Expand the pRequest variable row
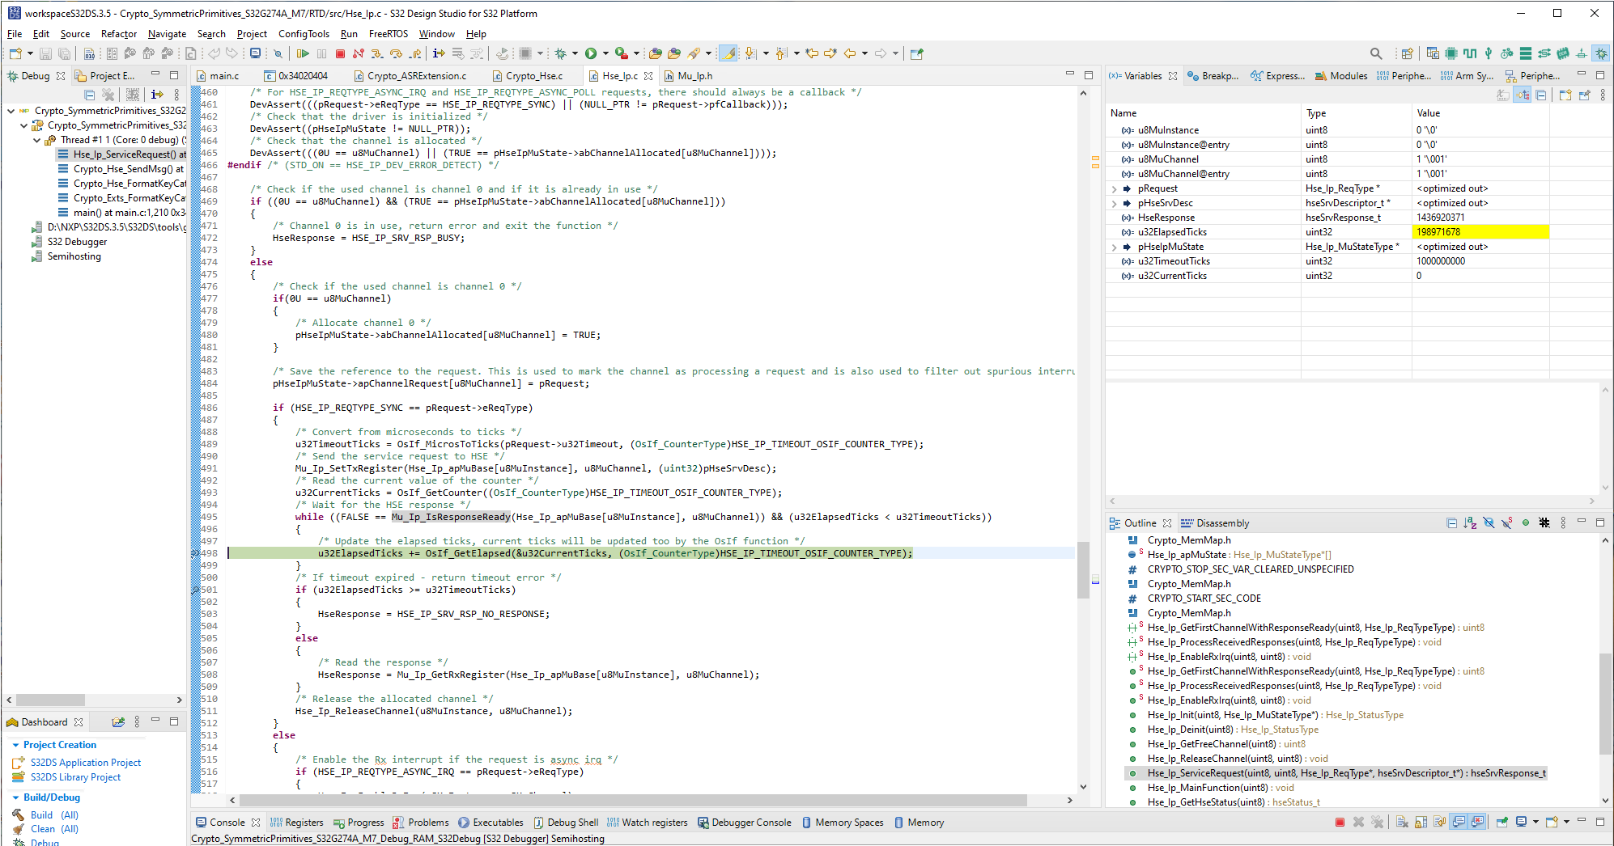Image resolution: width=1614 pixels, height=846 pixels. click(x=1115, y=188)
